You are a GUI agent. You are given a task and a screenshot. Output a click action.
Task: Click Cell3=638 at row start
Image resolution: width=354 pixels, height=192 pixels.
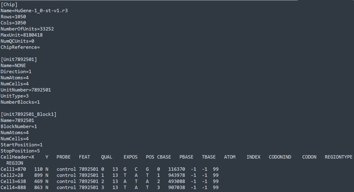(13, 181)
